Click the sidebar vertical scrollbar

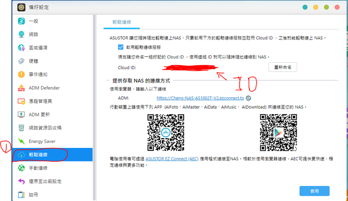point(94,108)
